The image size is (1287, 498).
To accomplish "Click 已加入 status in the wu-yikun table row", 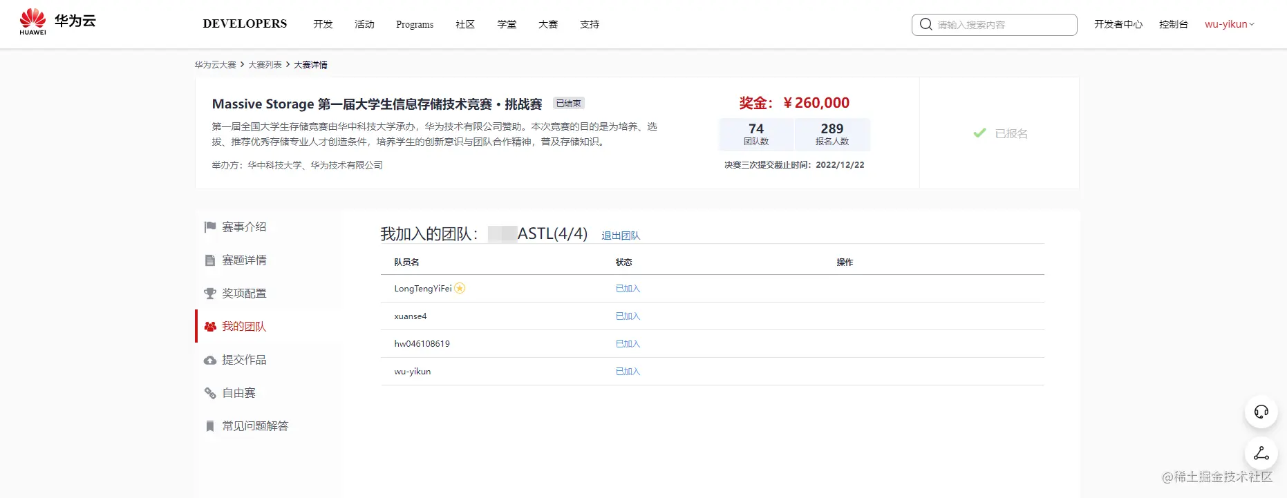I will (x=628, y=372).
